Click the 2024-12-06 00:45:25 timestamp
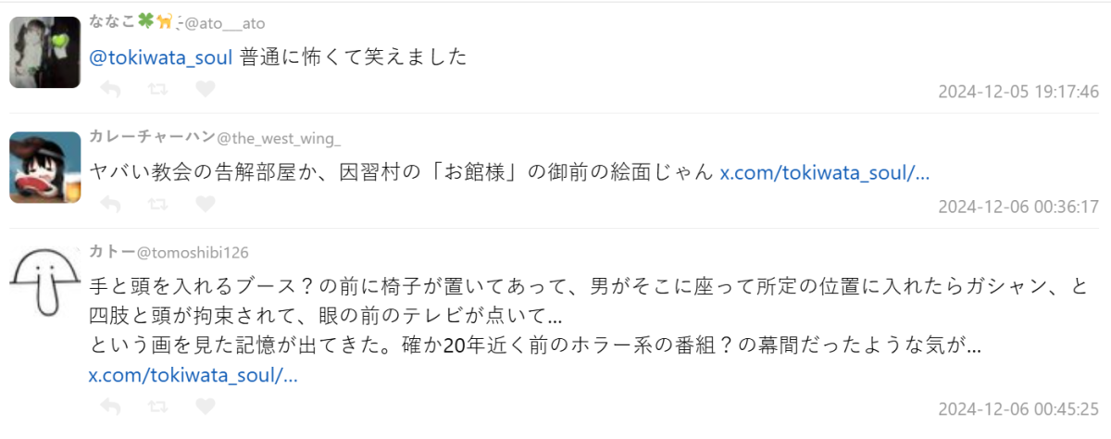The image size is (1111, 439). (x=1017, y=408)
